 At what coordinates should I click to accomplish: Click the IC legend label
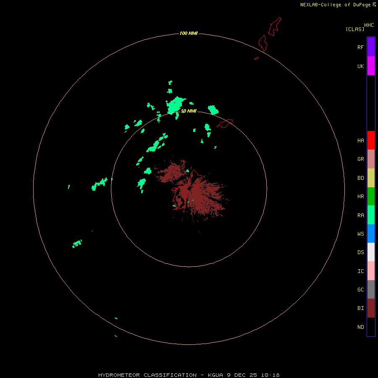[x=360, y=271]
